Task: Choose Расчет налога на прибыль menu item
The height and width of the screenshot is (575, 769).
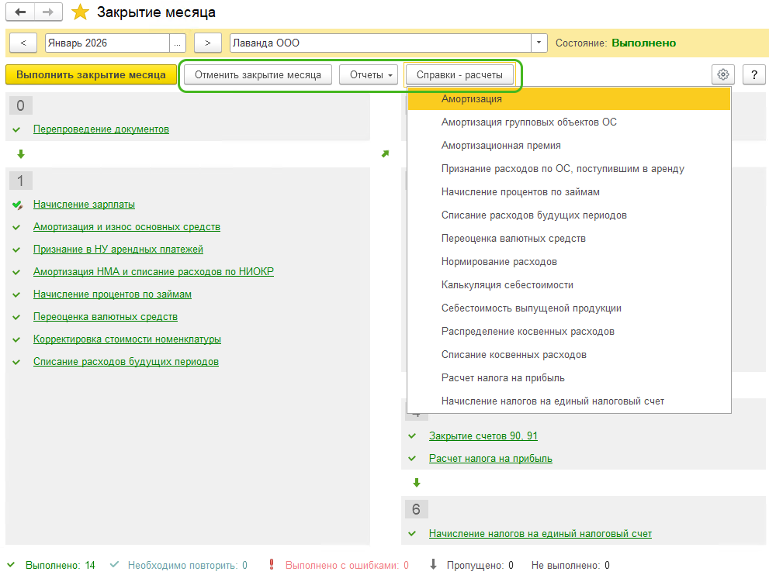Action: click(503, 378)
